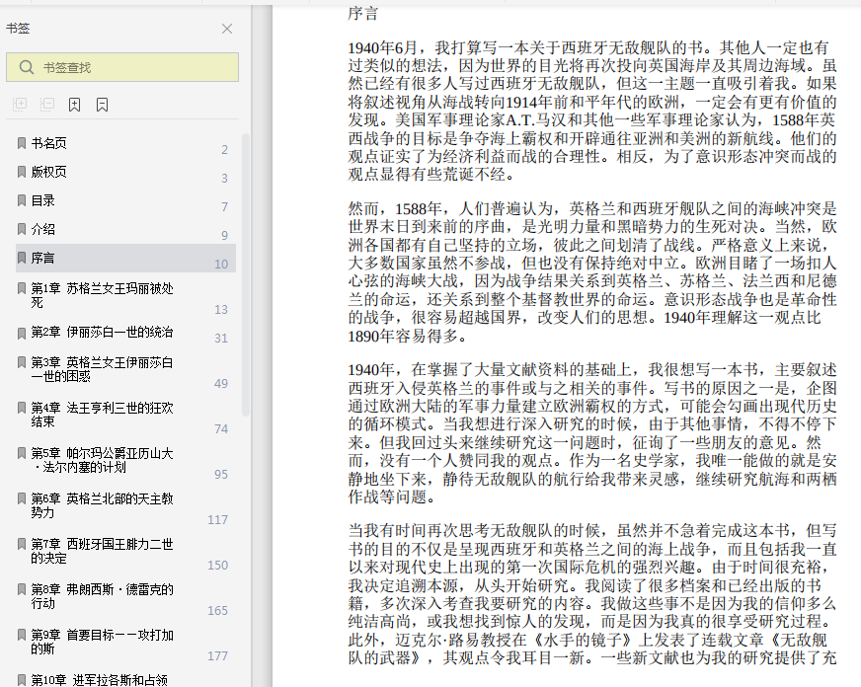Click bookmark flag icon beside 目录
Viewport: 861px width, 687px height.
coord(22,200)
